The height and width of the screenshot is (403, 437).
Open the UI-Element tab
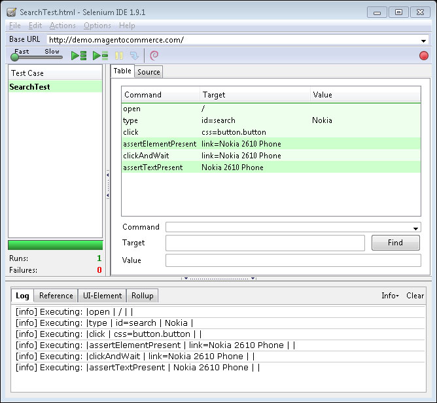click(x=101, y=296)
